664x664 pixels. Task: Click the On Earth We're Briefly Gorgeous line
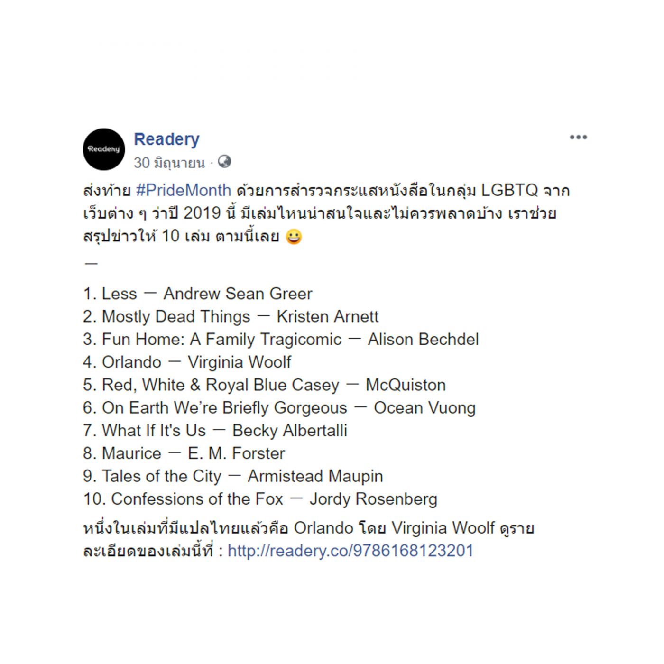[279, 407]
